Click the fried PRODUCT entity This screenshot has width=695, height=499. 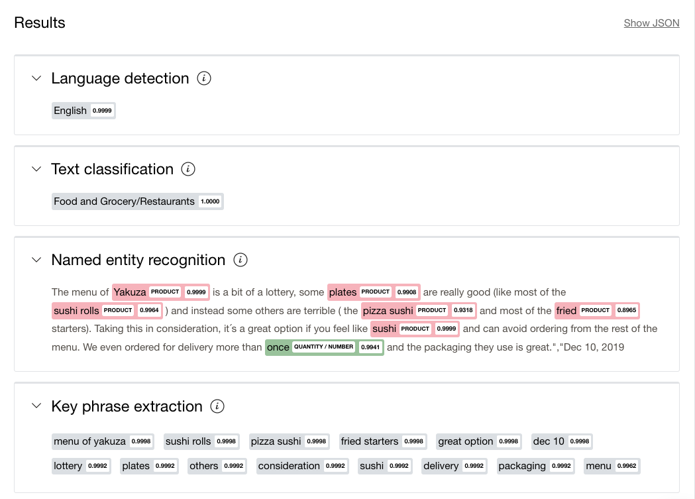click(597, 311)
